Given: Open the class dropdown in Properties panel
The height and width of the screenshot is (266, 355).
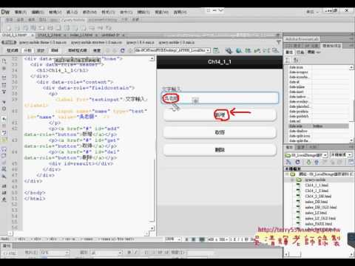Looking at the screenshot, I should (121, 253).
